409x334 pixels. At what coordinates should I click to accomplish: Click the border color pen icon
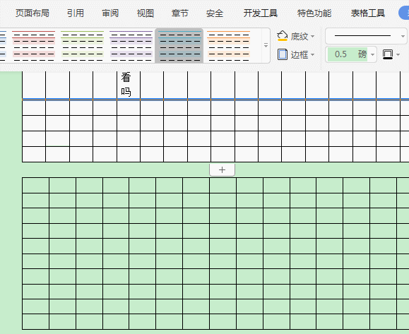(x=388, y=54)
